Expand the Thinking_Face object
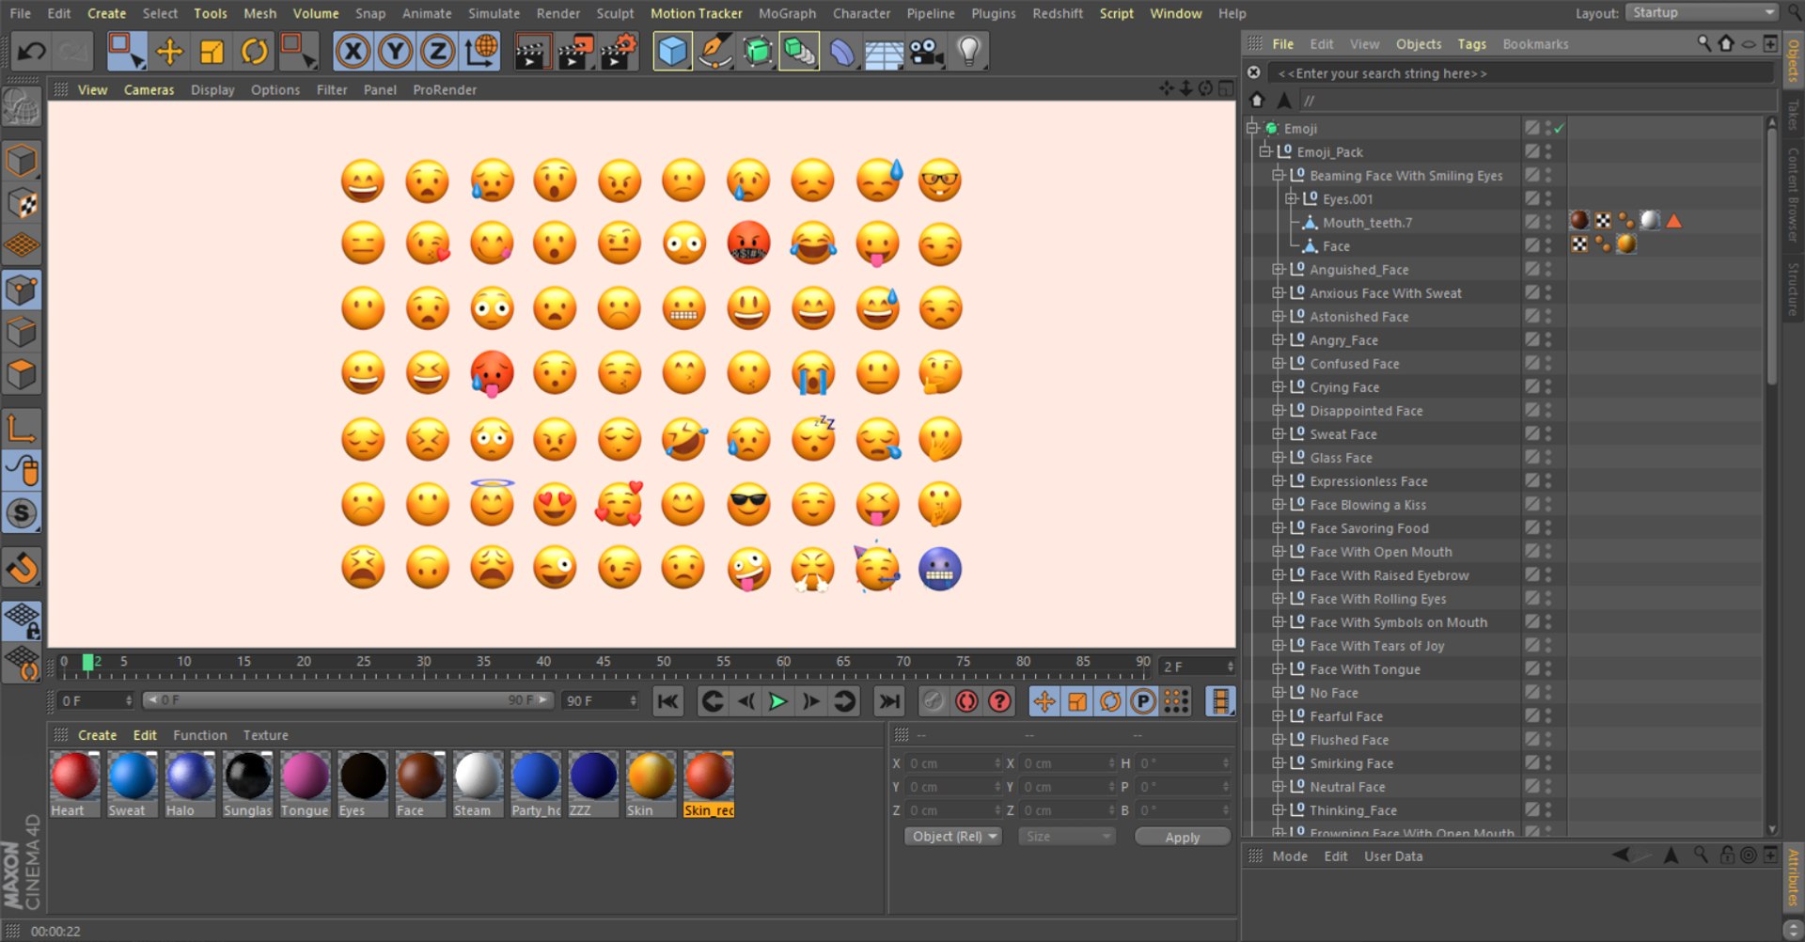This screenshot has height=942, width=1805. pyautogui.click(x=1279, y=809)
